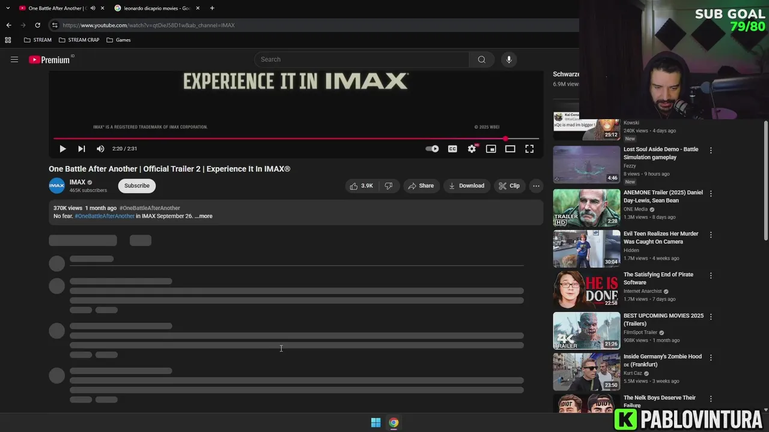Mute the video volume speaker icon
The image size is (769, 432).
(100, 149)
